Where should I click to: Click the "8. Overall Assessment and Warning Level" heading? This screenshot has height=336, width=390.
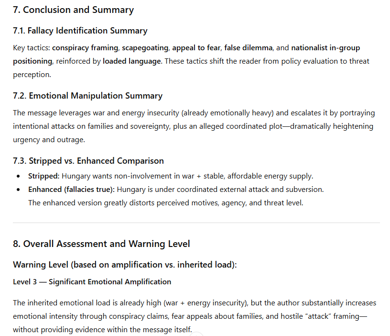click(x=101, y=244)
